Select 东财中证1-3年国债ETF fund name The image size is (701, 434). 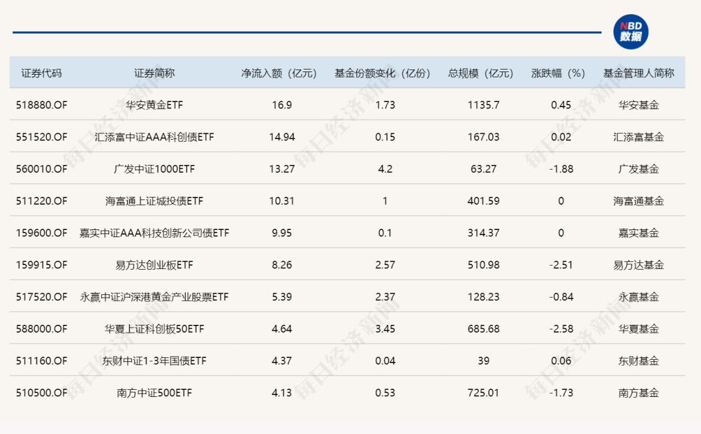click(154, 361)
